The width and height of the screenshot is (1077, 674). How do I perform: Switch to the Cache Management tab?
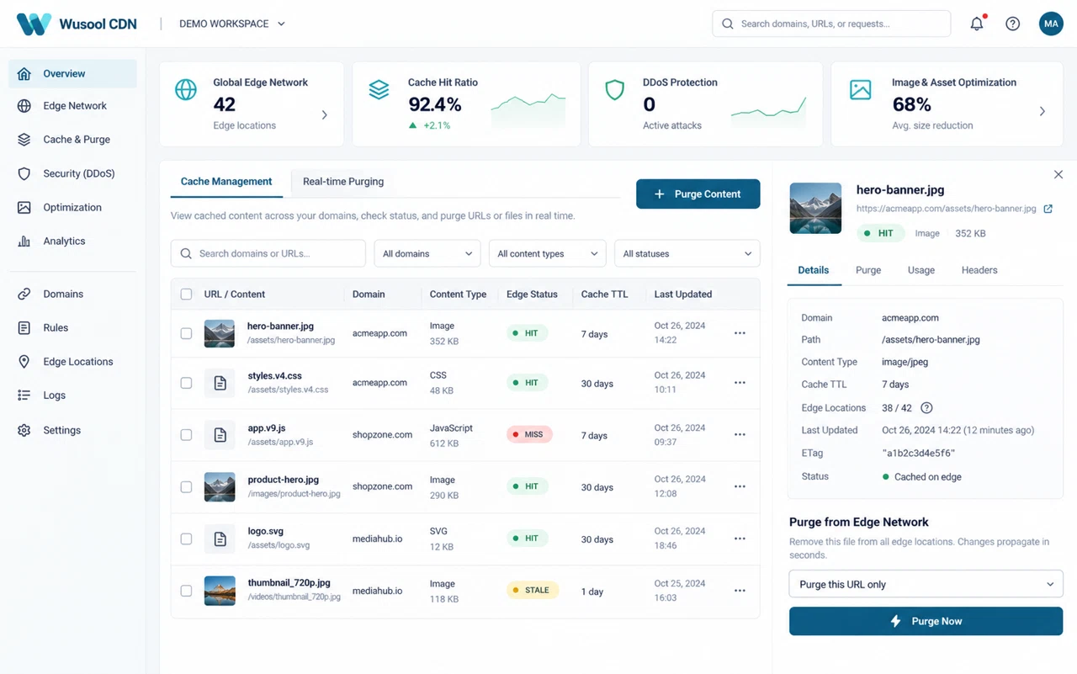pos(226,181)
